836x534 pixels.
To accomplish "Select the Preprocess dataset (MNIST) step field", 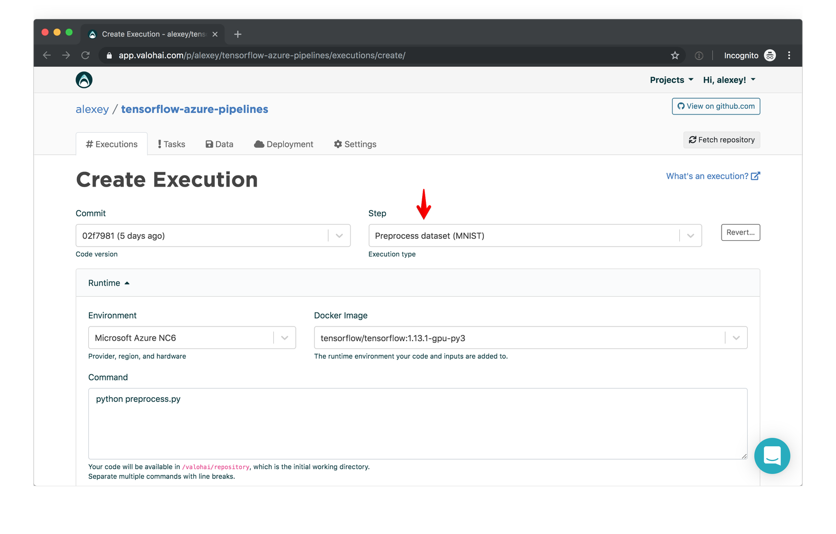I will 535,236.
